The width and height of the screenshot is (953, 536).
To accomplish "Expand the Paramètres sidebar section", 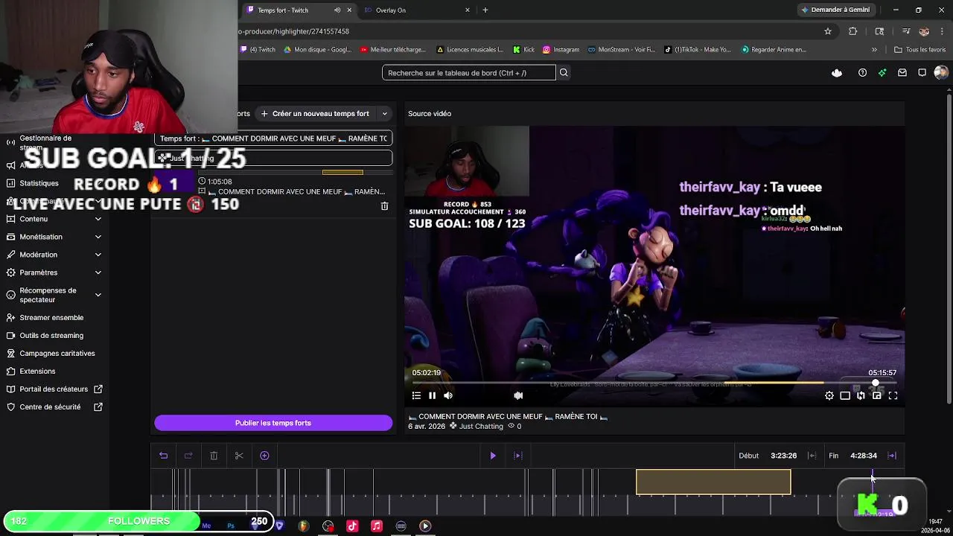I will (x=98, y=272).
